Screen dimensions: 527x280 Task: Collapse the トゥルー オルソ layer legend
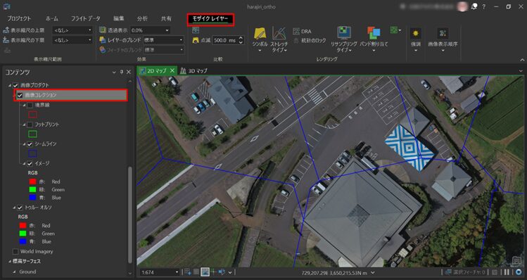coord(14,208)
